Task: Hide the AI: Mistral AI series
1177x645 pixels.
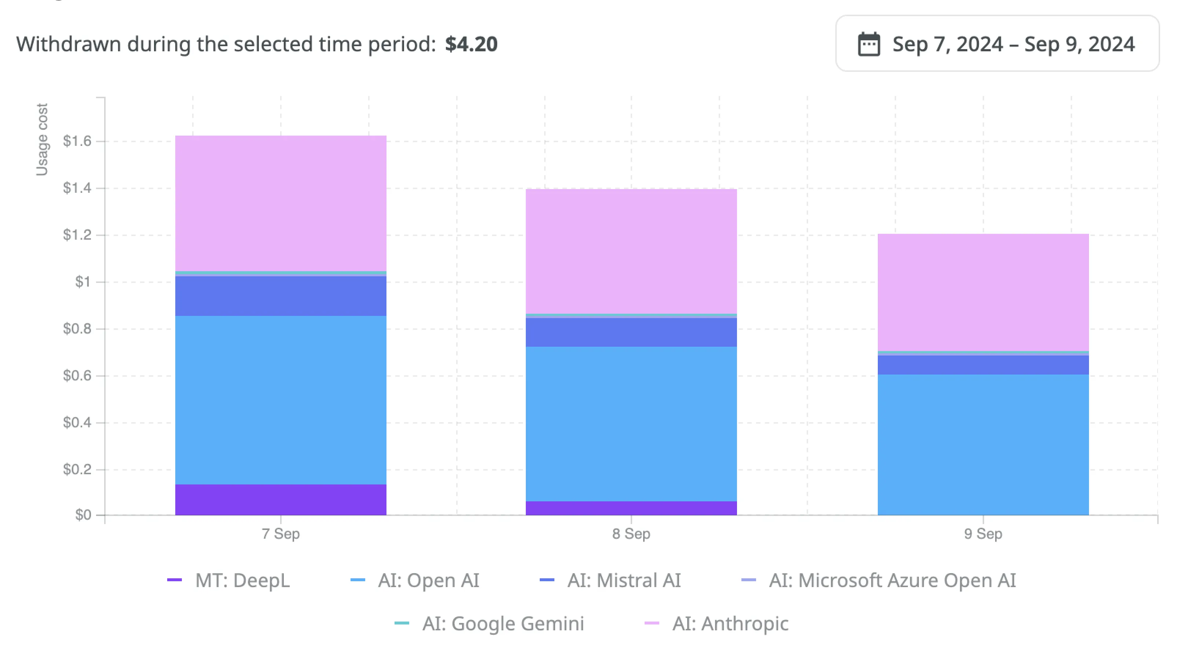Action: tap(624, 580)
